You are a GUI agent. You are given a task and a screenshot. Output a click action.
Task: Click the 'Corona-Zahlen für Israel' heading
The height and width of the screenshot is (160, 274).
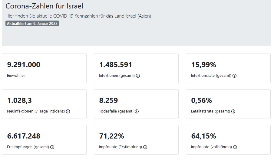[44, 6]
